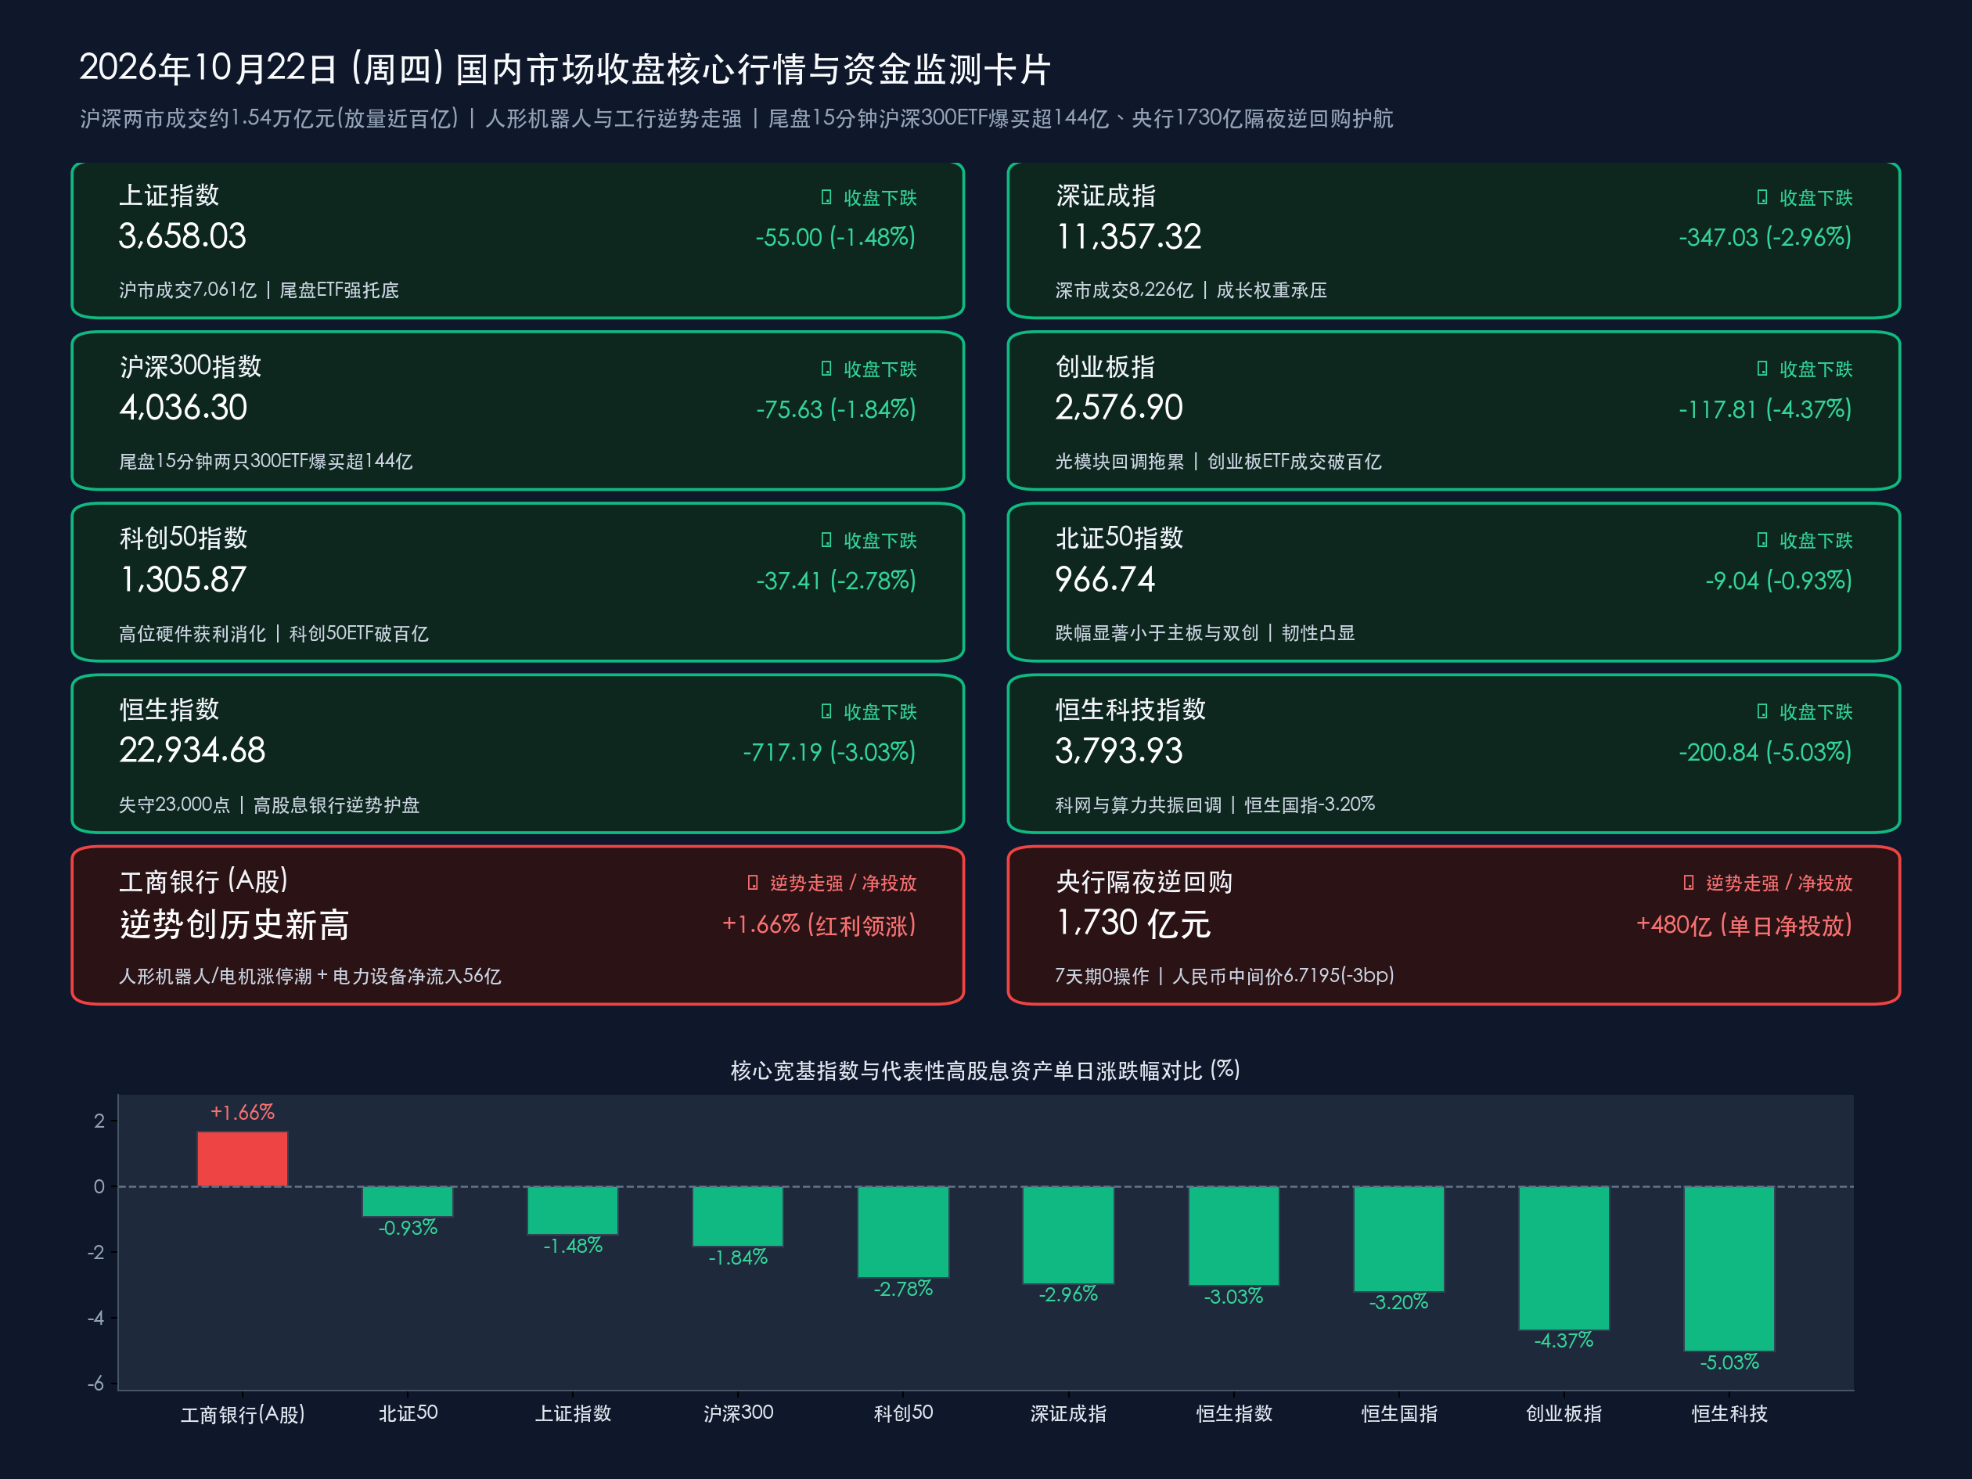
Task: Click the note 7天期0操作 | 人民币中间价6.7195(-3bp)
Action: (x=1225, y=976)
